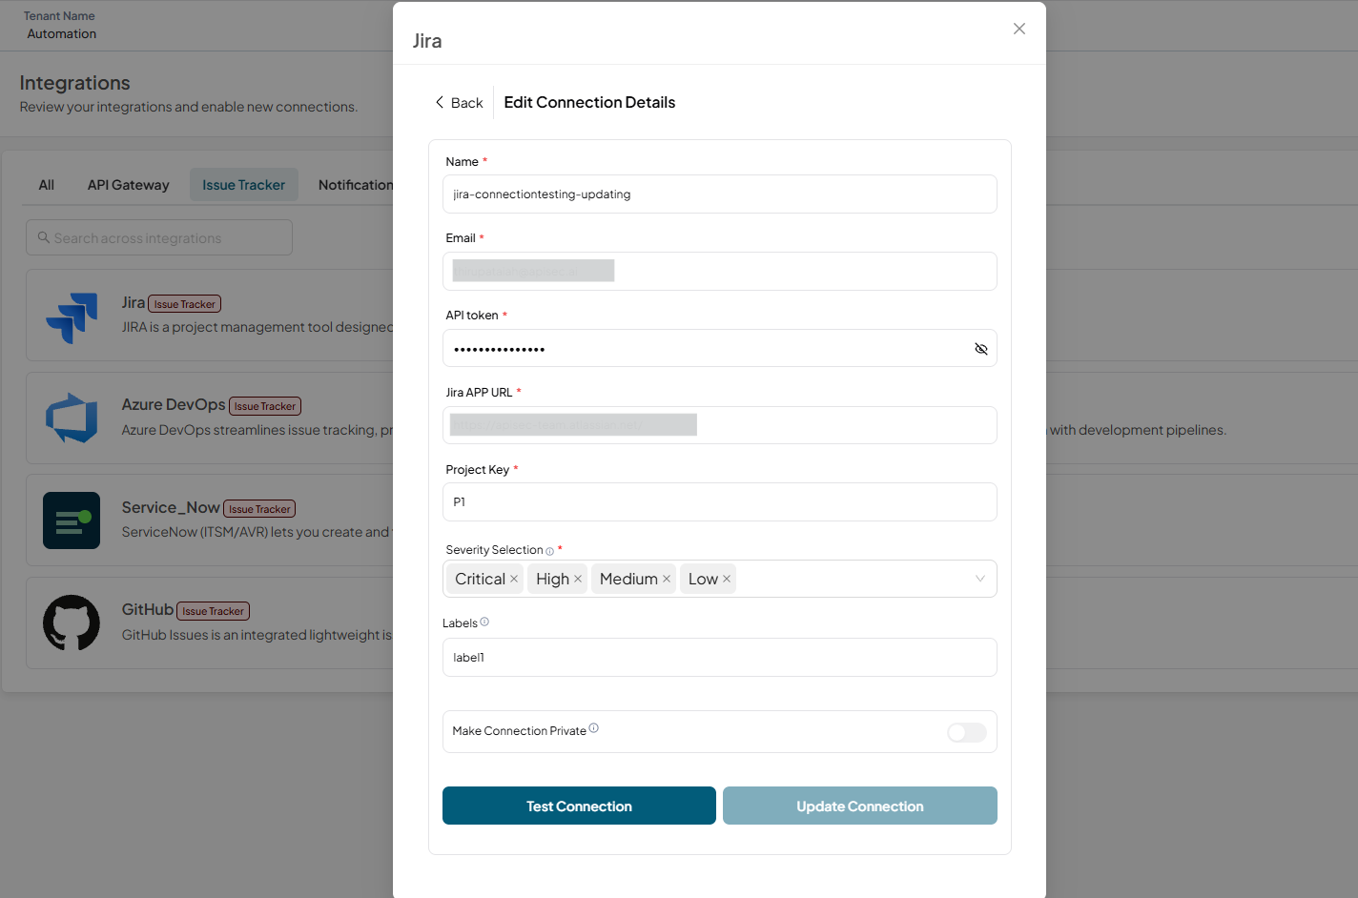Expand the Severity Selection dropdown arrow

[x=979, y=579]
